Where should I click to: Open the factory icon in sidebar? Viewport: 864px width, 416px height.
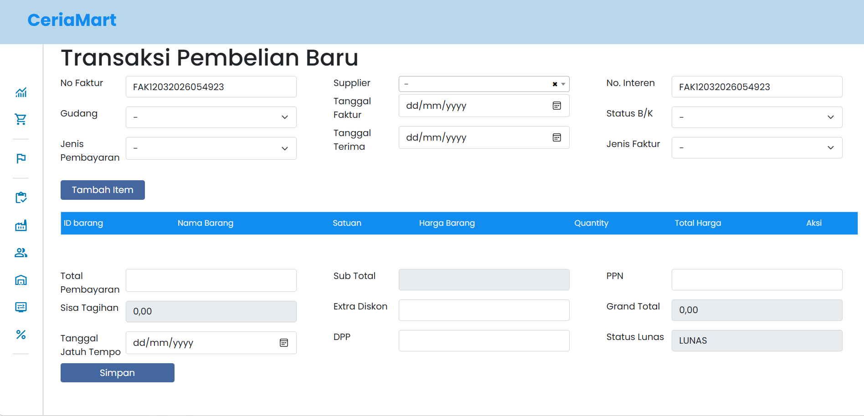pyautogui.click(x=21, y=225)
